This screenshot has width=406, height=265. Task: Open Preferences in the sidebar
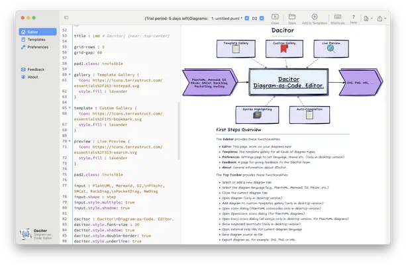click(38, 47)
